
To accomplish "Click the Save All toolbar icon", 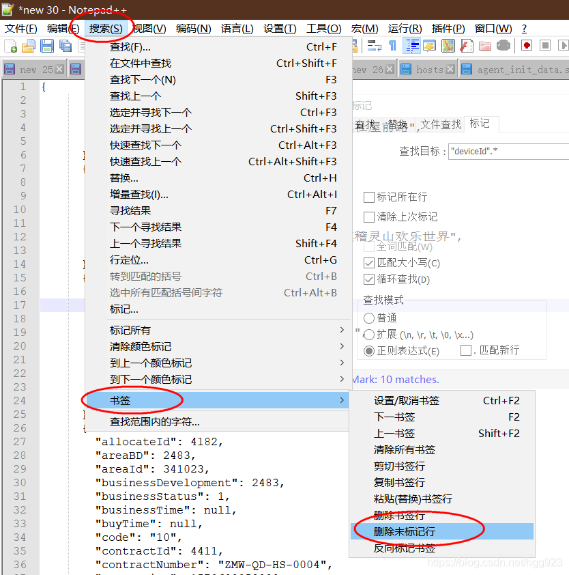I will (65, 46).
